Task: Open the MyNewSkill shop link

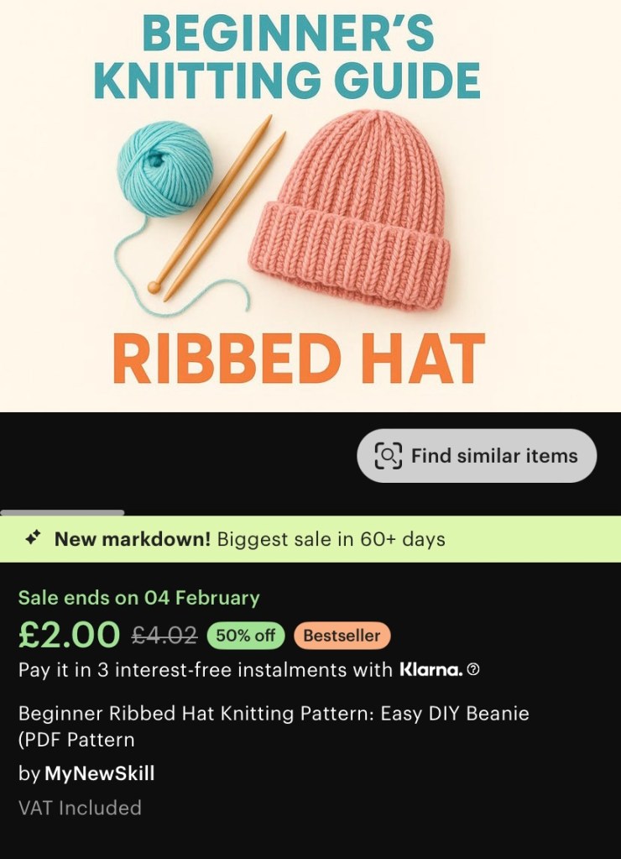Action: (99, 773)
